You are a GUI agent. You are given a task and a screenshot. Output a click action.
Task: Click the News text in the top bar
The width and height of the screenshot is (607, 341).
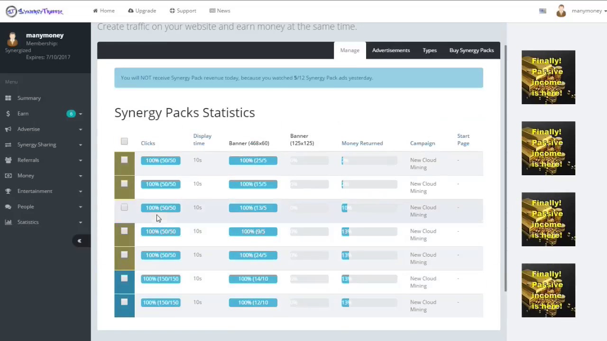pyautogui.click(x=223, y=10)
